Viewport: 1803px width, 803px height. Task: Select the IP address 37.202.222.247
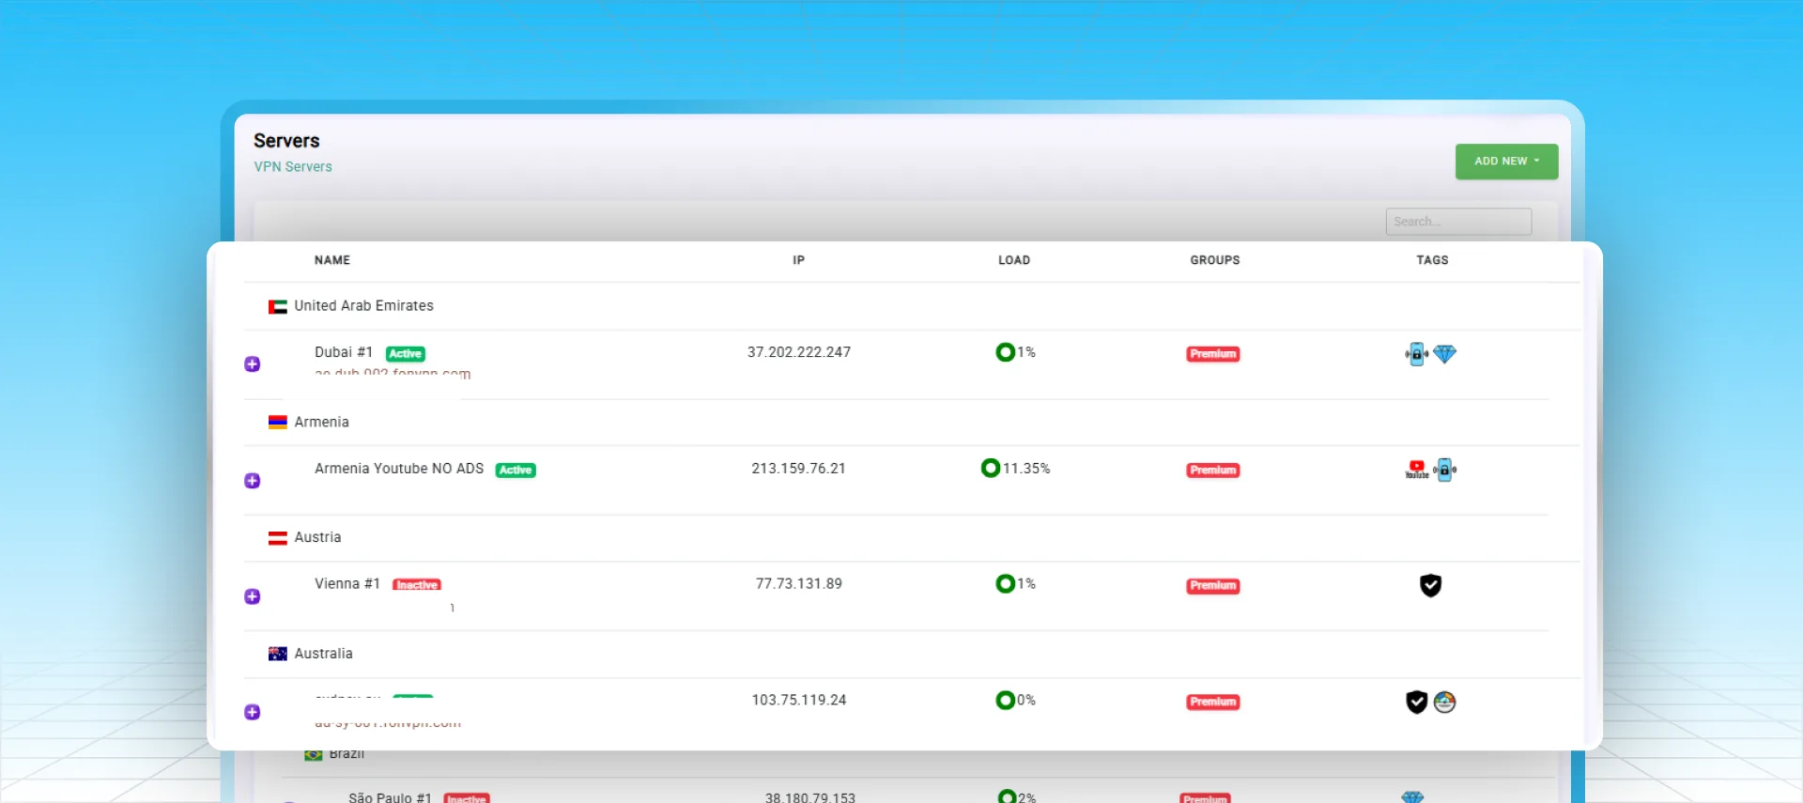(x=799, y=352)
